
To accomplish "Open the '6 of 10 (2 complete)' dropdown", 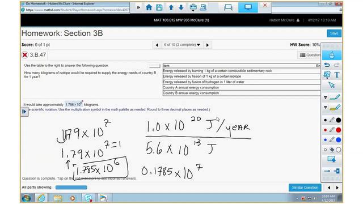I will (182, 45).
